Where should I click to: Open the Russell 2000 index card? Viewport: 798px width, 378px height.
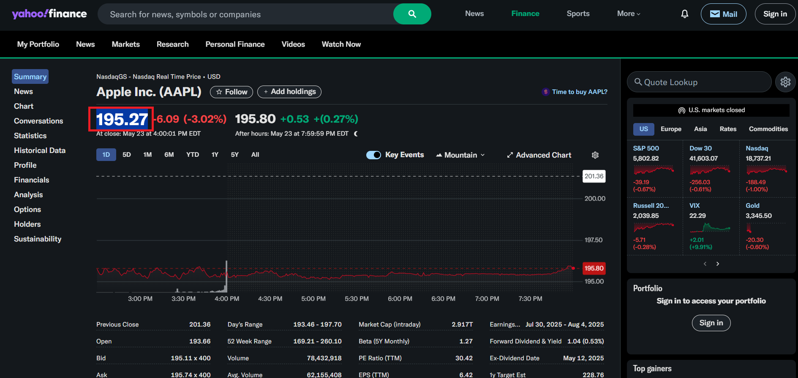click(654, 227)
